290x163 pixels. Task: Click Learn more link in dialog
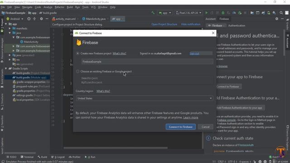pos(191,118)
